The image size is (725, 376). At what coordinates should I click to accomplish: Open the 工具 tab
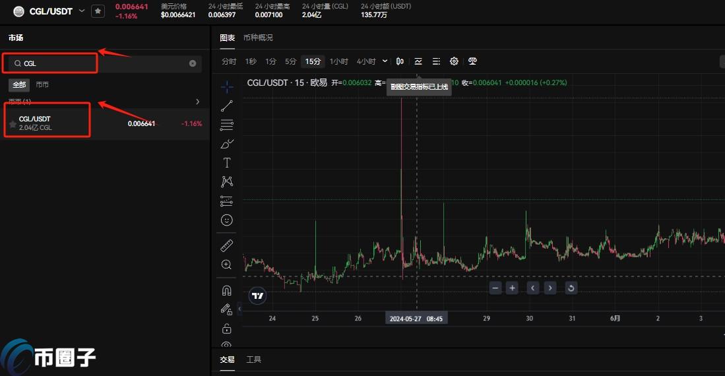(254, 360)
